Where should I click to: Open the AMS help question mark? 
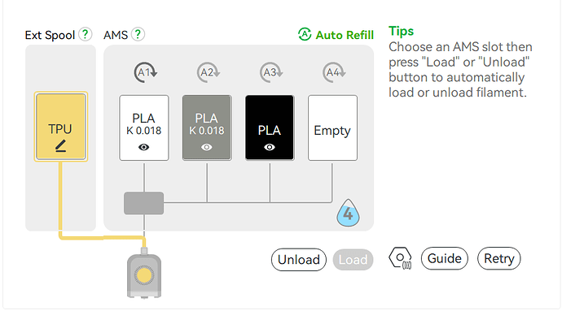[x=138, y=34]
